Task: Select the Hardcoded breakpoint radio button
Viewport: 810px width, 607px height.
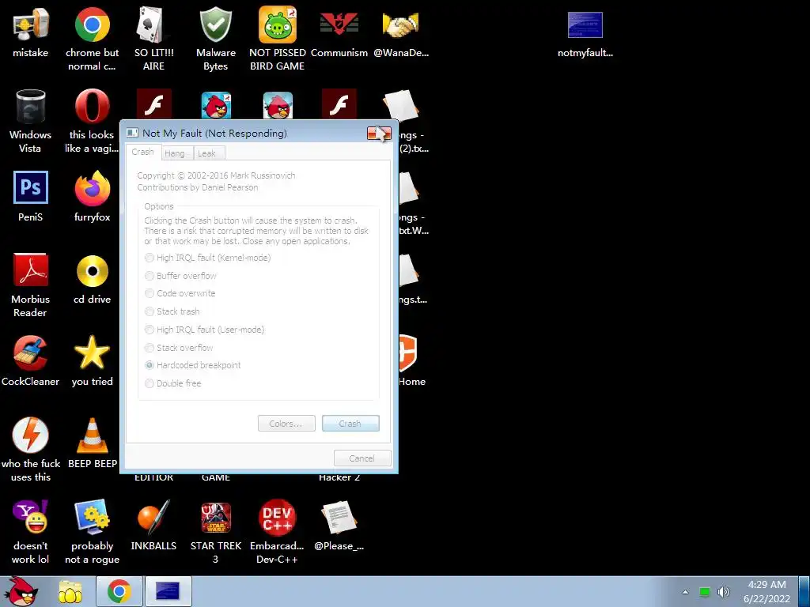Action: (193, 365)
